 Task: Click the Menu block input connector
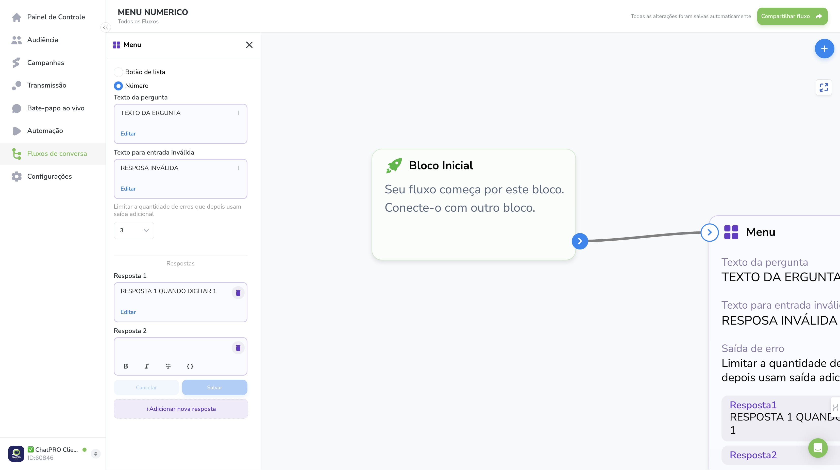tap(709, 232)
